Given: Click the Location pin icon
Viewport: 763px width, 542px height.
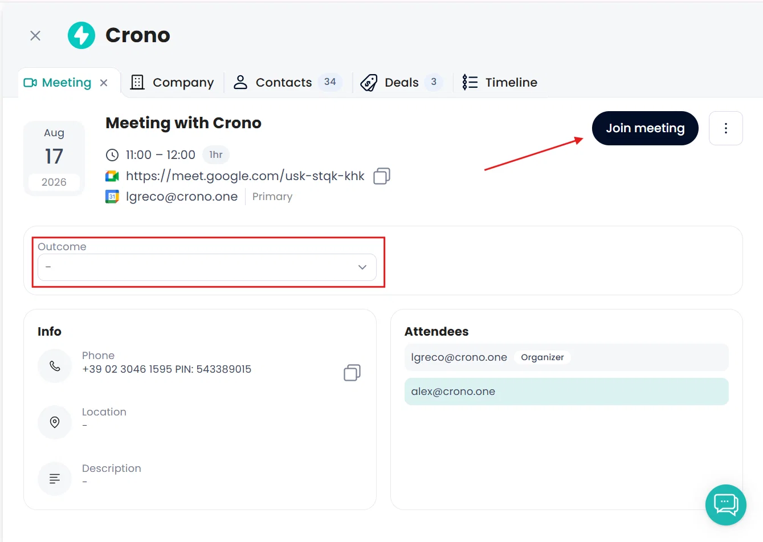Looking at the screenshot, I should (55, 422).
